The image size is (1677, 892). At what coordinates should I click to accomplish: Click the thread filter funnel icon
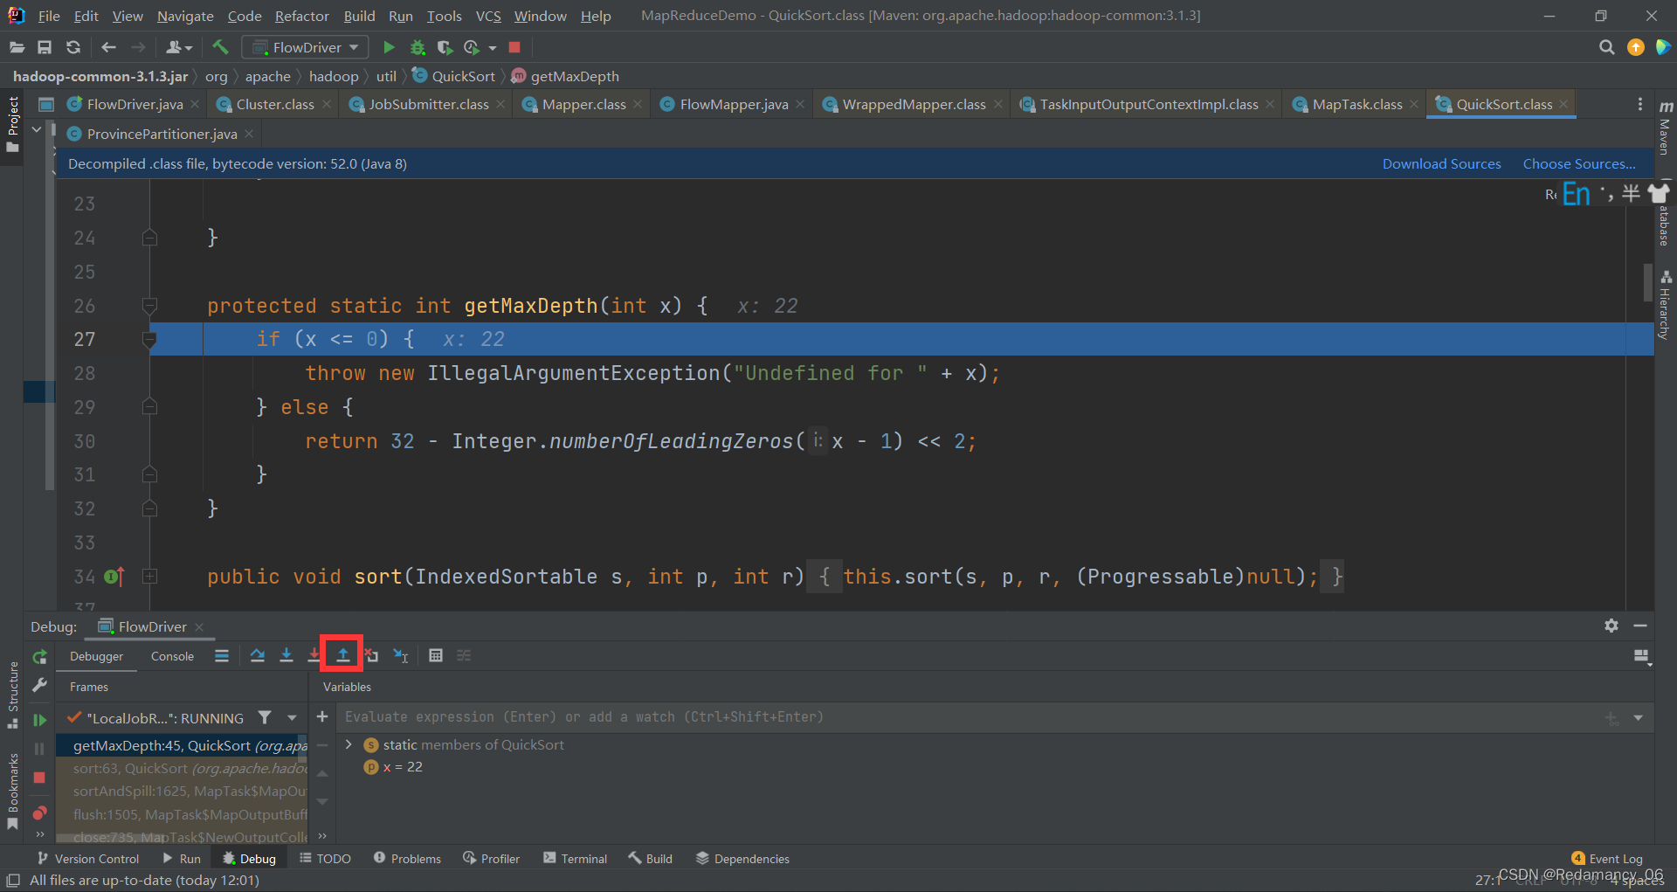point(265,717)
